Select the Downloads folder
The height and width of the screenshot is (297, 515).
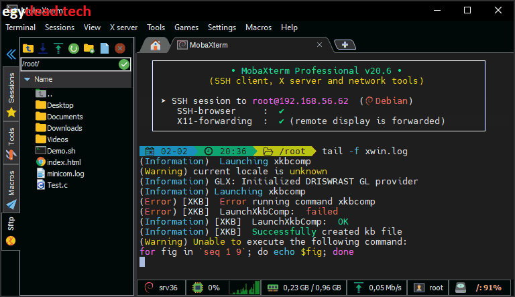tap(64, 128)
